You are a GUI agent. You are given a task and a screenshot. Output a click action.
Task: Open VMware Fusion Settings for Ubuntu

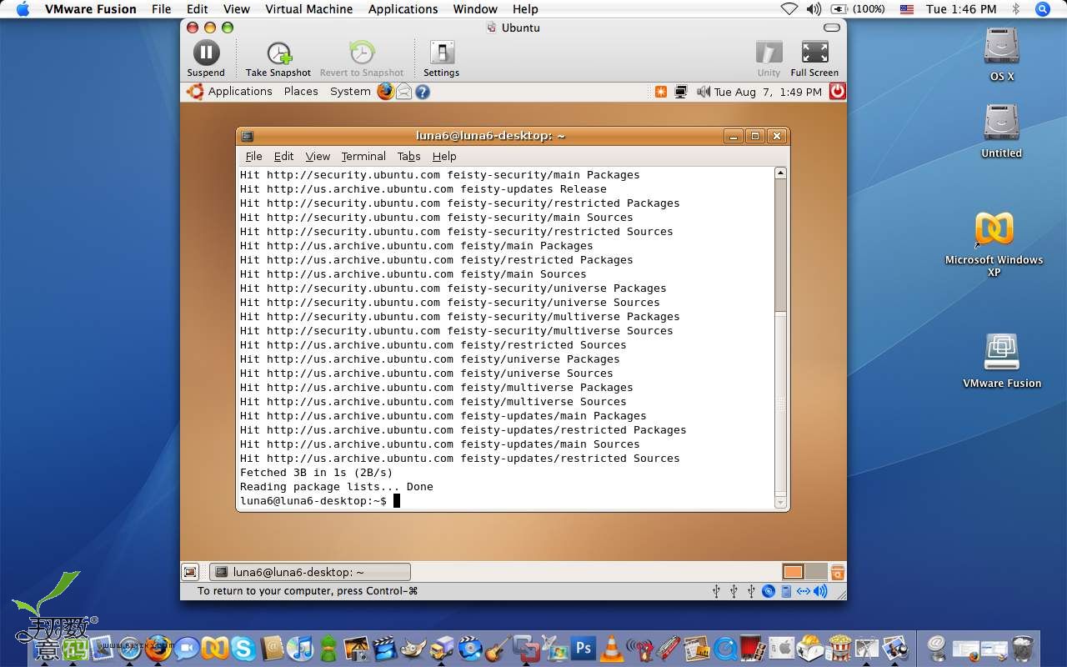pos(441,59)
